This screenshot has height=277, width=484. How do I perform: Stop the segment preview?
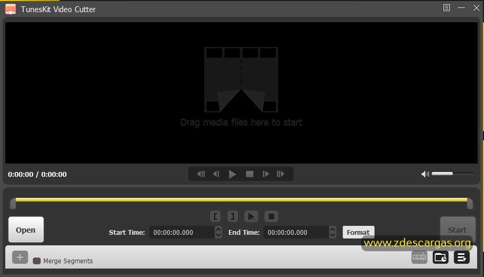pos(271,216)
